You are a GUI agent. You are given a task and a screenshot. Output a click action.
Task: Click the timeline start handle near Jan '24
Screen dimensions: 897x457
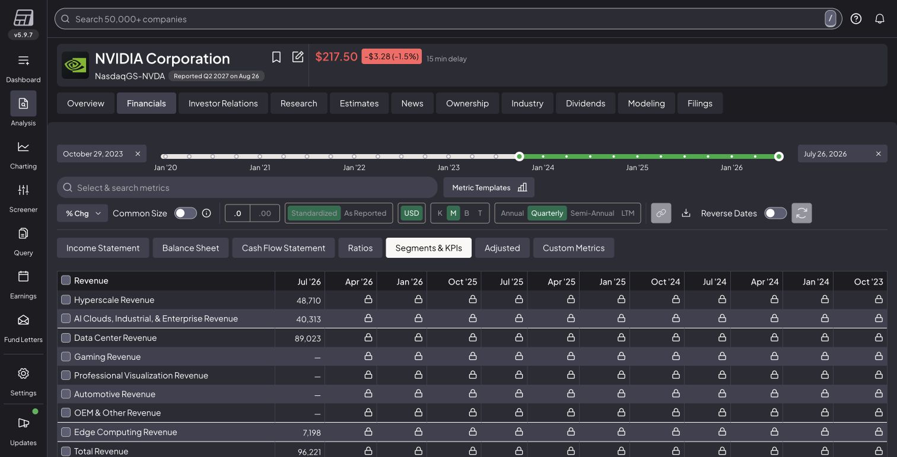[520, 156]
